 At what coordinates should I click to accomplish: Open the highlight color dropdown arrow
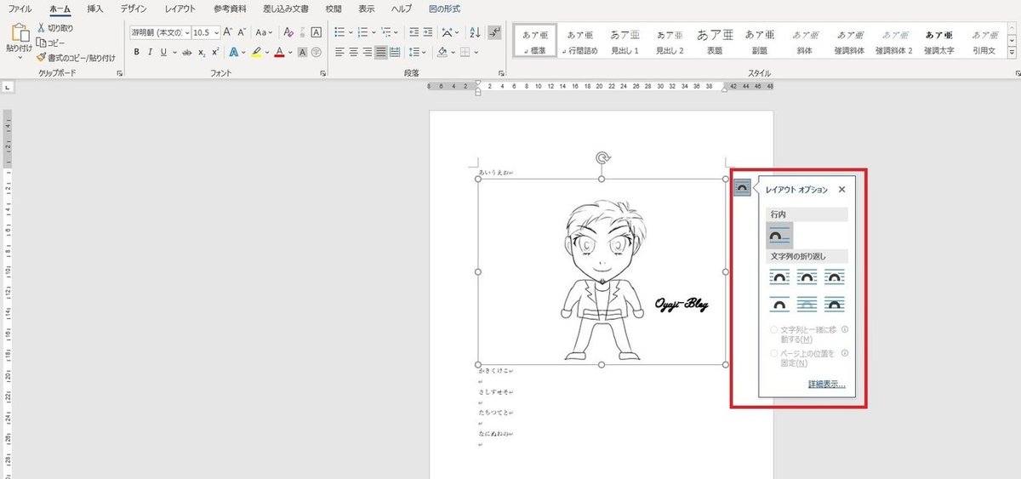(x=268, y=52)
